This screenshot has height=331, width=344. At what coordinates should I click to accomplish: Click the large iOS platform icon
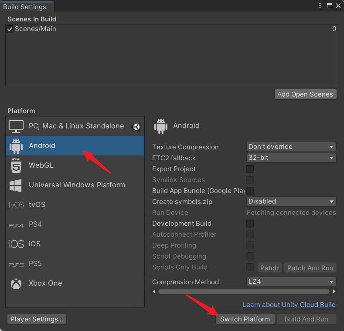click(16, 244)
